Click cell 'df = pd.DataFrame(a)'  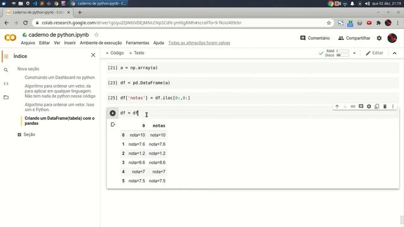252,83
